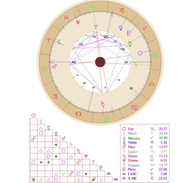Click the Mars glyph near the ascendant
The width and height of the screenshot is (188, 183).
(x=54, y=66)
